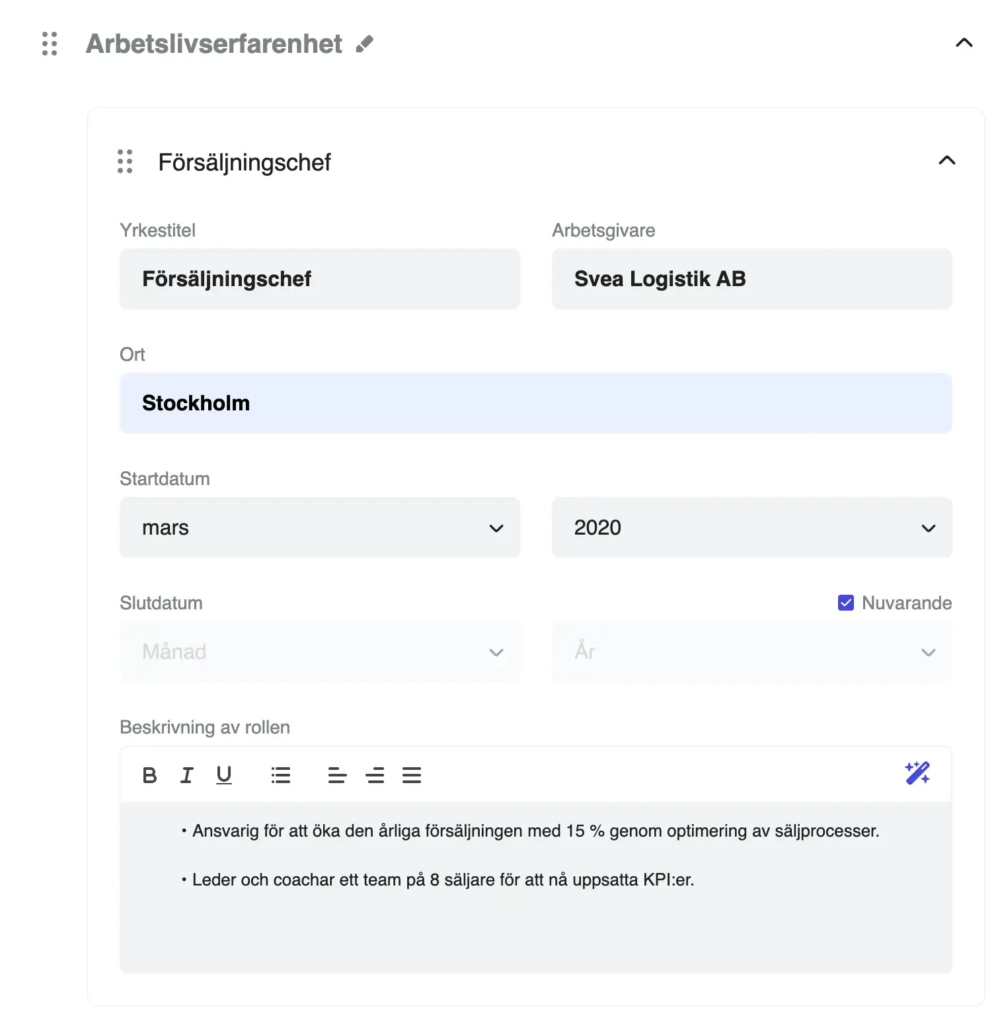Set right text alignment in the editor
998x1019 pixels.
pyautogui.click(x=375, y=774)
